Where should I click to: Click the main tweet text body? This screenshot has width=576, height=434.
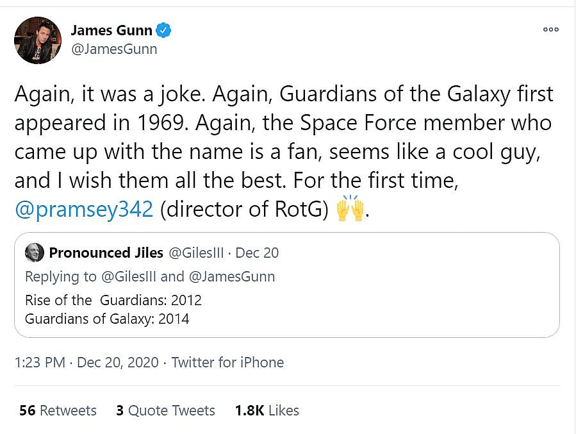click(x=282, y=138)
